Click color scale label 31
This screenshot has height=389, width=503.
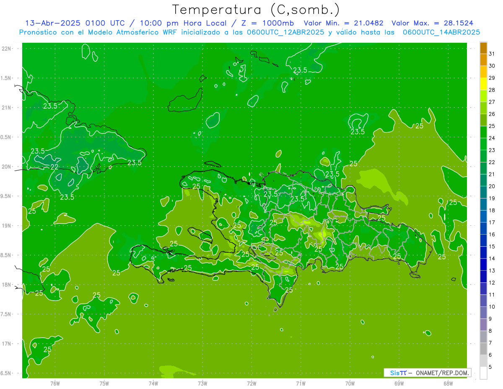492,54
